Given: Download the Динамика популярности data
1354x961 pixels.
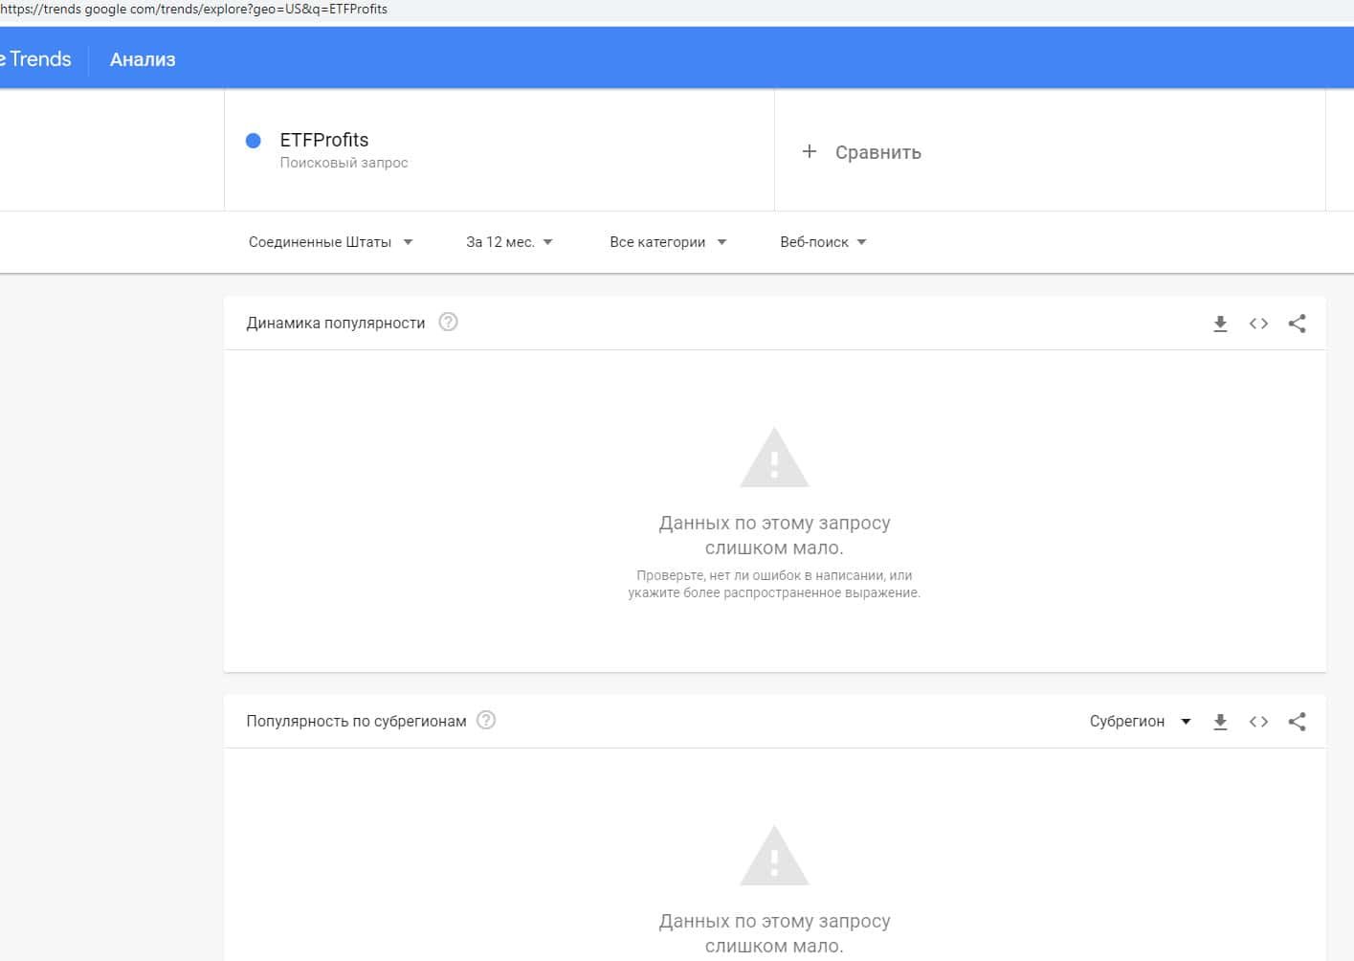Looking at the screenshot, I should tap(1220, 324).
